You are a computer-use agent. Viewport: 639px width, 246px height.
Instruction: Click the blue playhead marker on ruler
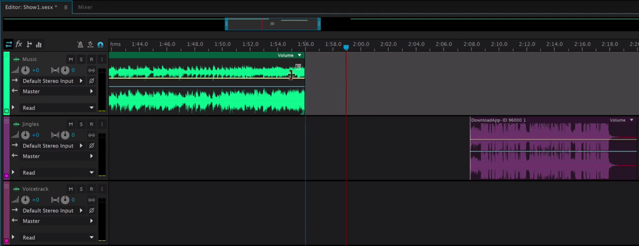point(346,47)
